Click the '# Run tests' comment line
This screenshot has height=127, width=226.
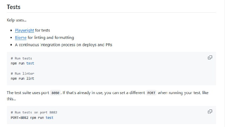(21, 58)
